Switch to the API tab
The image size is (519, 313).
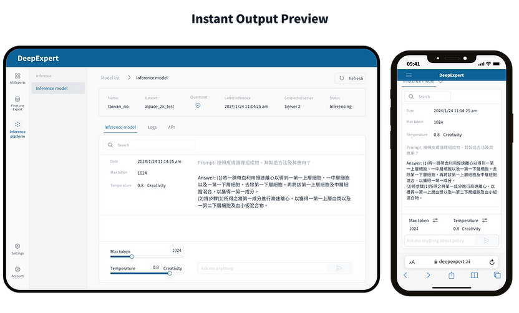click(x=171, y=127)
